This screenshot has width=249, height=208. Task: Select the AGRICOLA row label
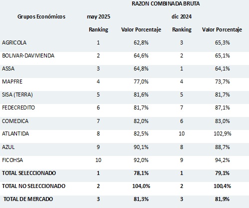pyautogui.click(x=14, y=42)
